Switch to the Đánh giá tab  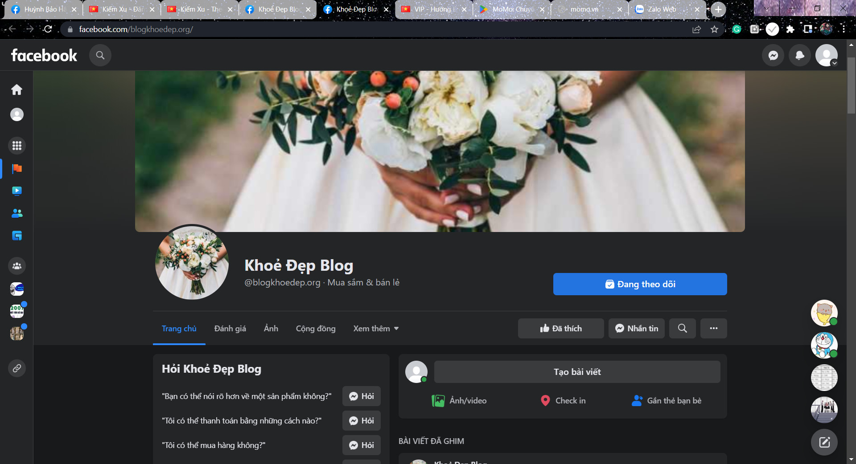230,329
